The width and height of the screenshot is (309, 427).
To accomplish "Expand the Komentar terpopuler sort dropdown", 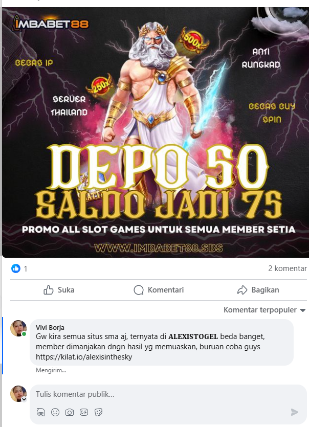I will tap(264, 310).
